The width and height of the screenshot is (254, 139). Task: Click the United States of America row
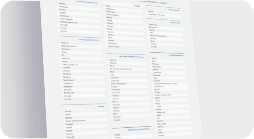(164, 15)
